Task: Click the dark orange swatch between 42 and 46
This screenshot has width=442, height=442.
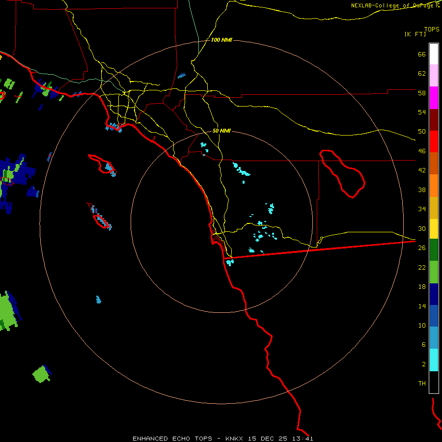Action: (x=434, y=163)
